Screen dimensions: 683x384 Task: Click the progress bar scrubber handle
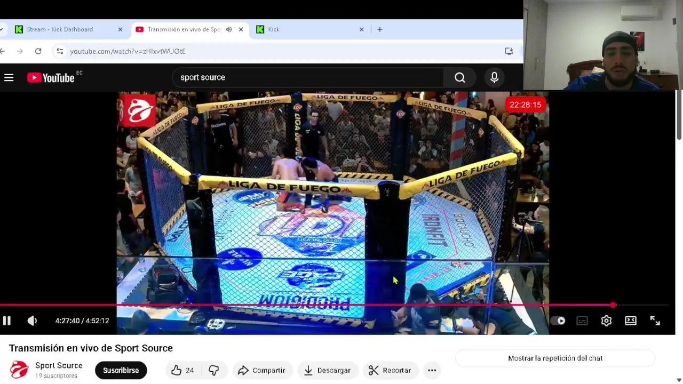click(x=614, y=306)
